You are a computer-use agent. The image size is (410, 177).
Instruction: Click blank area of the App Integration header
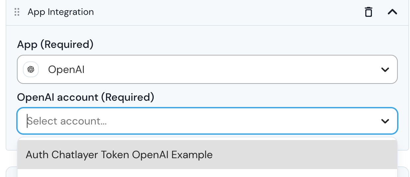click(x=215, y=12)
